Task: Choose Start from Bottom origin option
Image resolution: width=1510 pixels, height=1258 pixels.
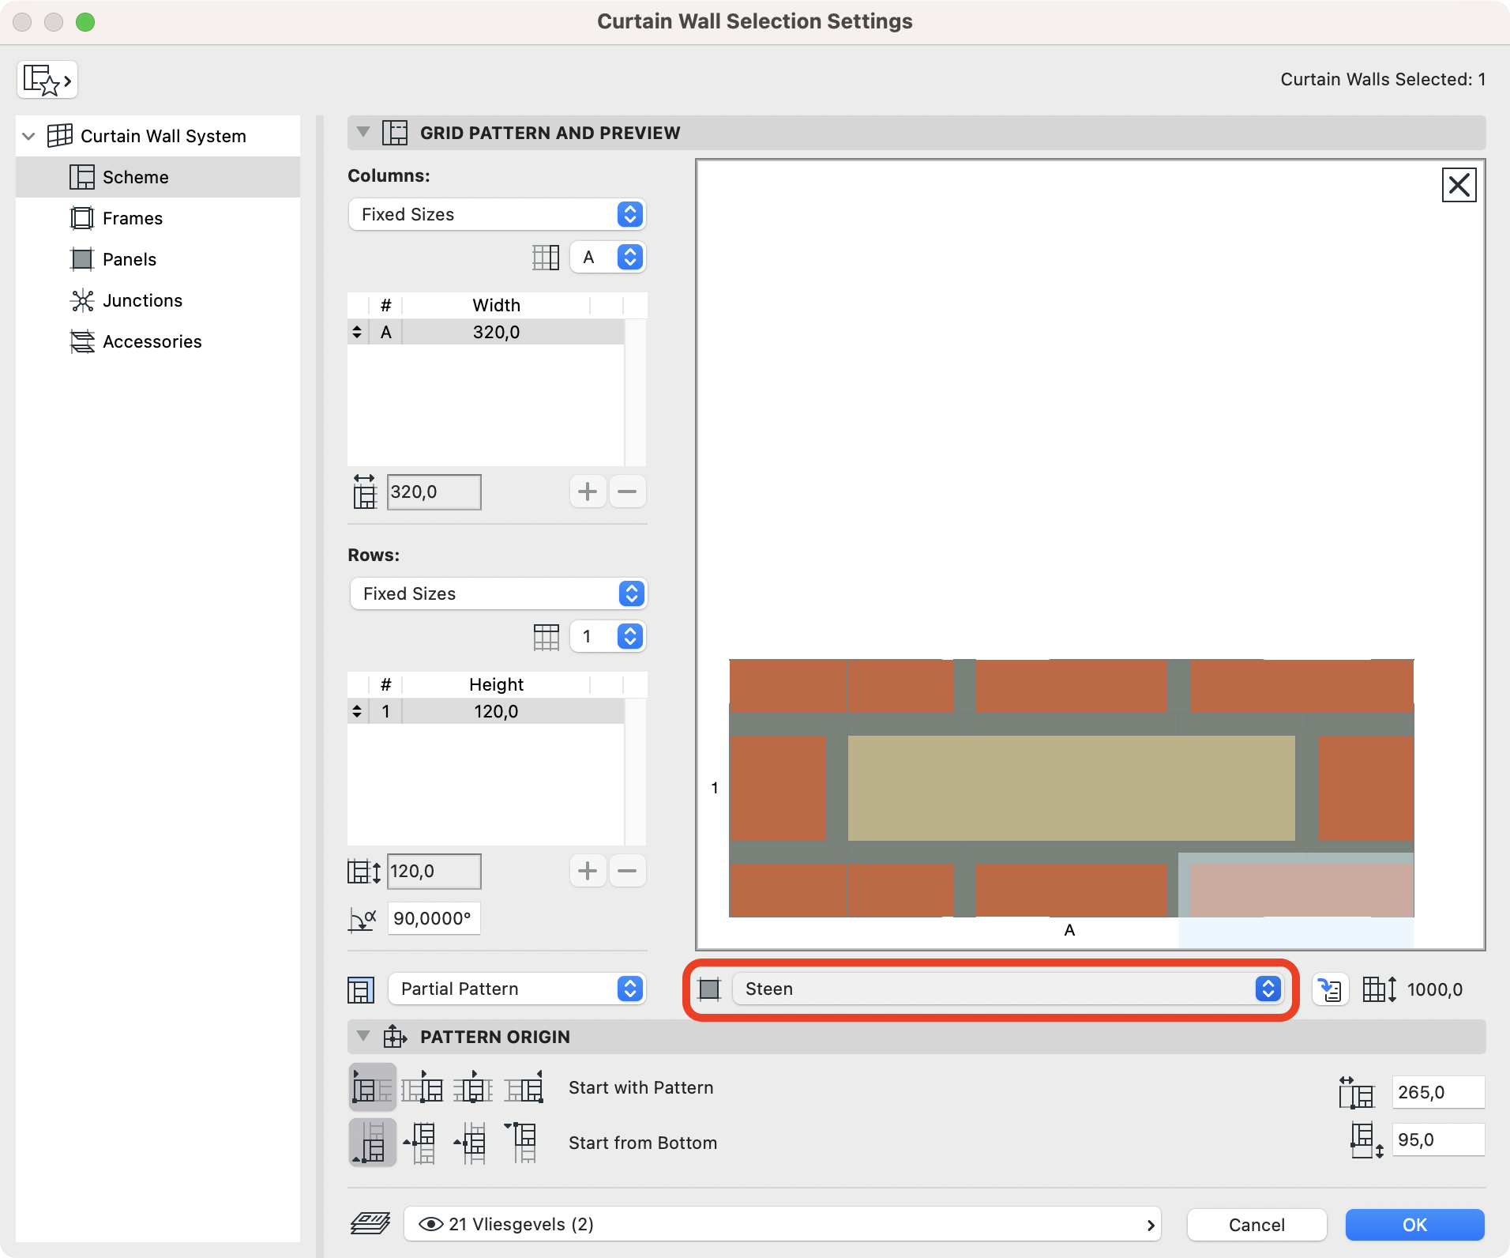Action: click(373, 1143)
